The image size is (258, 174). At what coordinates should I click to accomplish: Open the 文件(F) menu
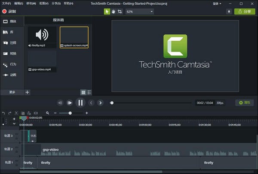point(6,3)
